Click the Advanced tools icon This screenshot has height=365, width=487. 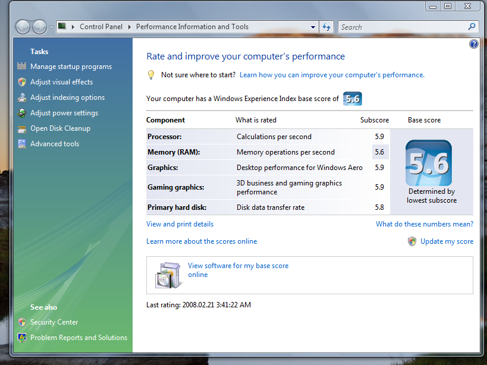tap(22, 144)
